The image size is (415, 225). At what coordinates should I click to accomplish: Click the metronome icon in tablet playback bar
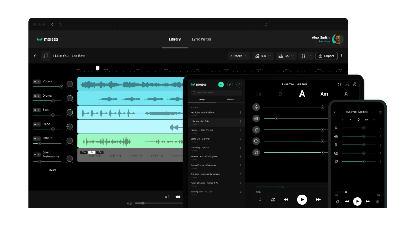click(273, 200)
